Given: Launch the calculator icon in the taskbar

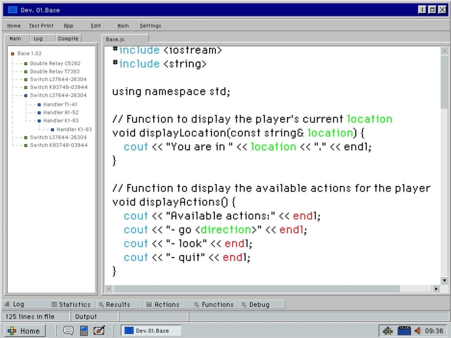Looking at the screenshot, I should pos(83,331).
